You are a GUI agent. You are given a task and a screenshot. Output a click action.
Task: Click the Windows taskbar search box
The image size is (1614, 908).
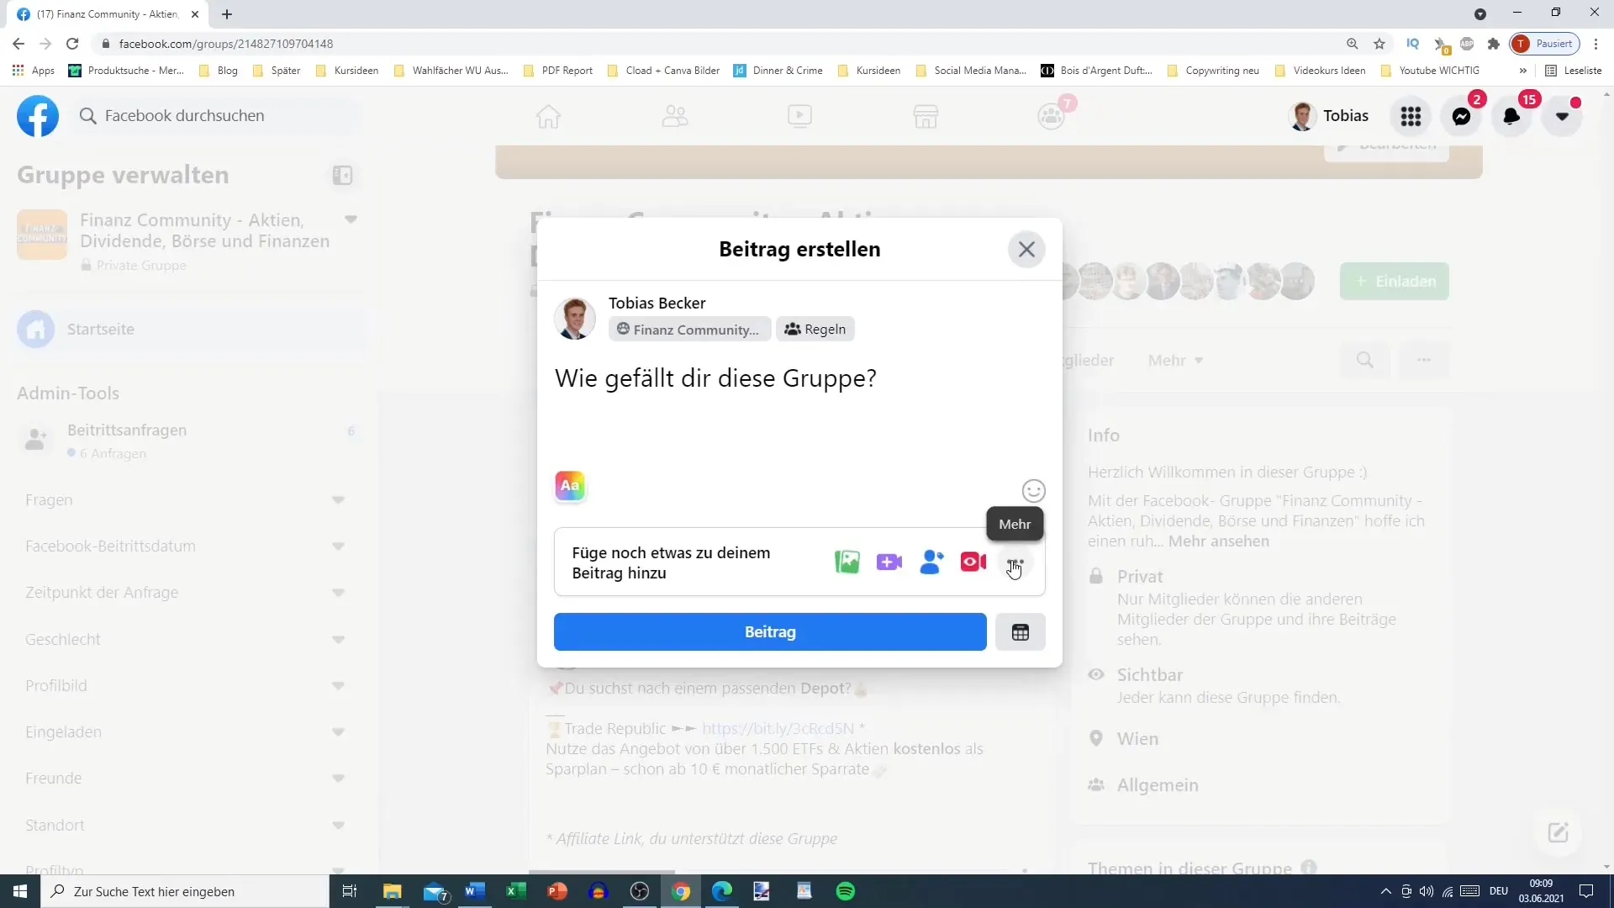coord(185,891)
